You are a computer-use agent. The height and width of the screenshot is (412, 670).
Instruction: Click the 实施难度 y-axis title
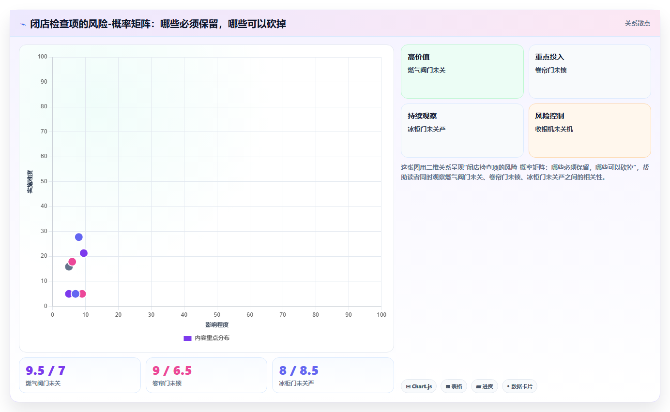[30, 182]
